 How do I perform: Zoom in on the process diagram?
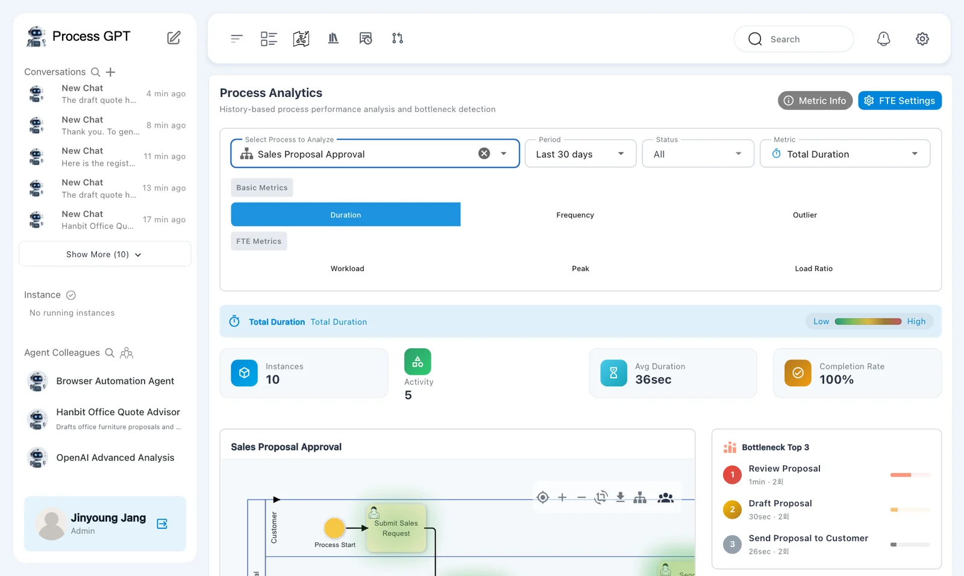point(562,498)
